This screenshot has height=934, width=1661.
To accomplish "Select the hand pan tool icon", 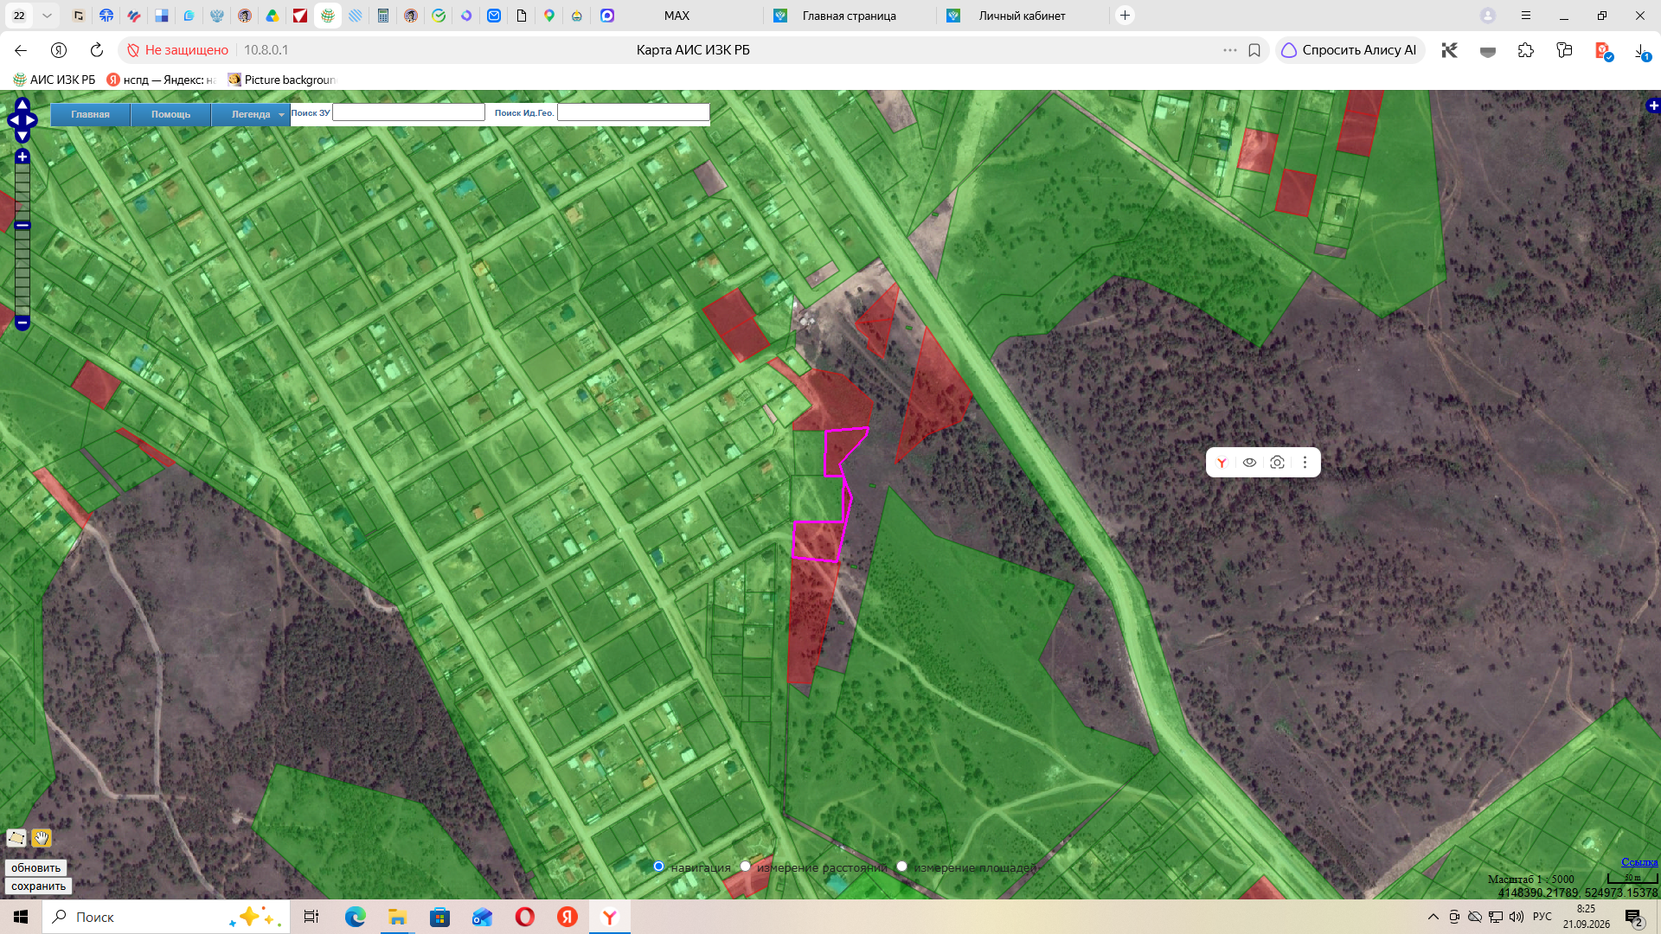I will [42, 838].
